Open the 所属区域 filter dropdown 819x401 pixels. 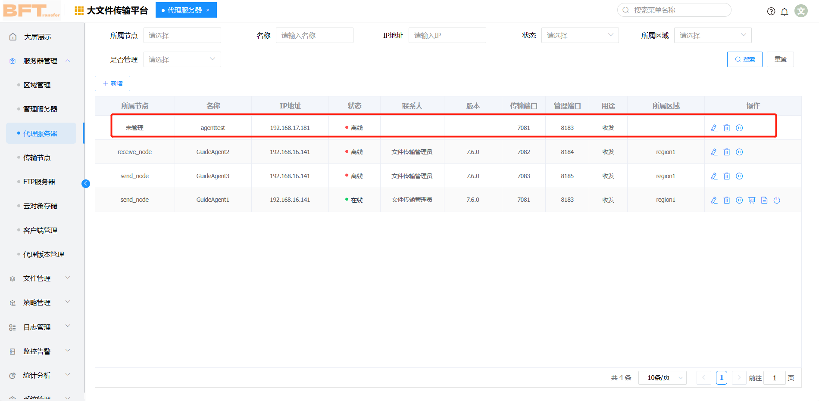click(713, 35)
